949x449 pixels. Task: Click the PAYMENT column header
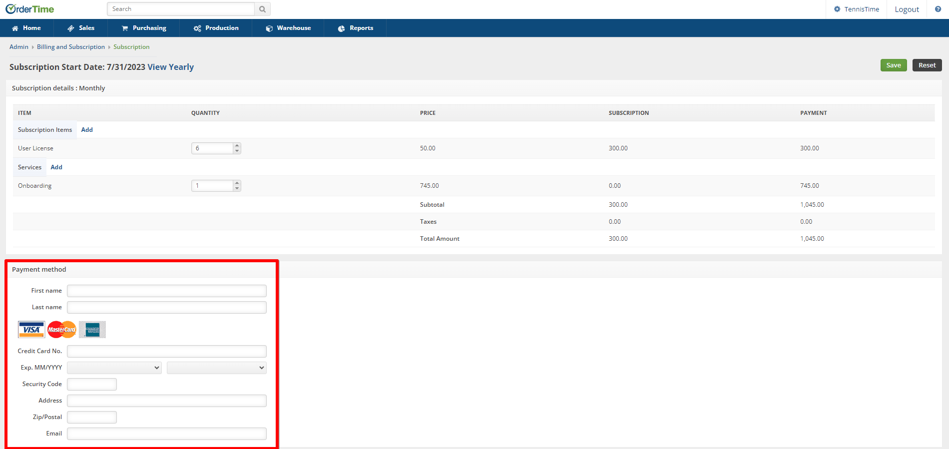814,113
